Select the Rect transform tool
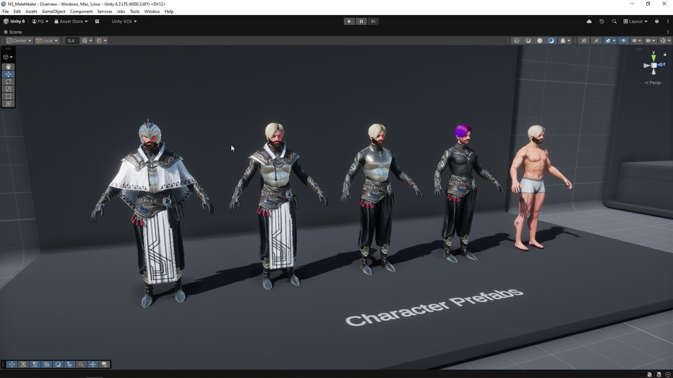The width and height of the screenshot is (673, 378). coord(8,96)
